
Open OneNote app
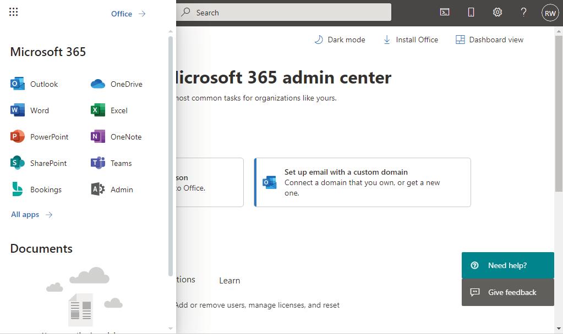(116, 137)
